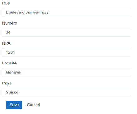Focus the Pays input field

tap(66, 92)
